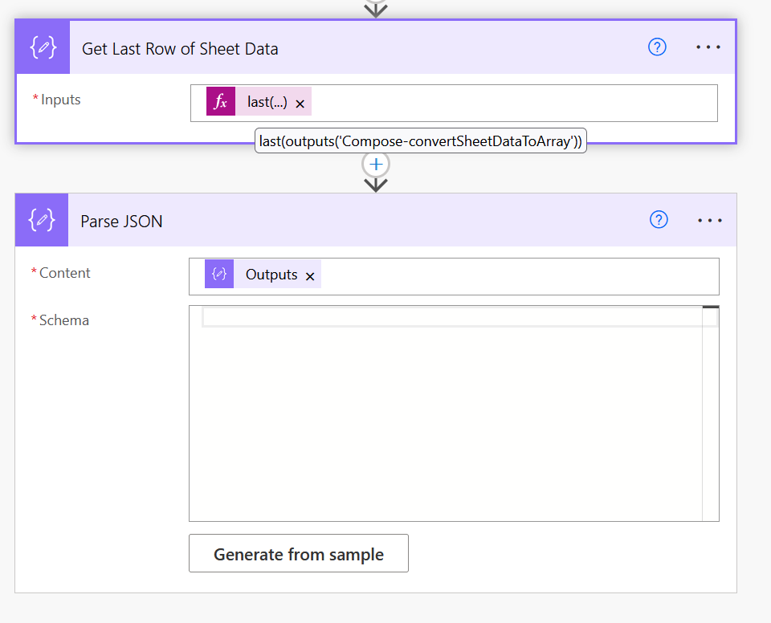Image resolution: width=771 pixels, height=623 pixels.
Task: Open help for the Parse JSON action
Action: [x=659, y=220]
